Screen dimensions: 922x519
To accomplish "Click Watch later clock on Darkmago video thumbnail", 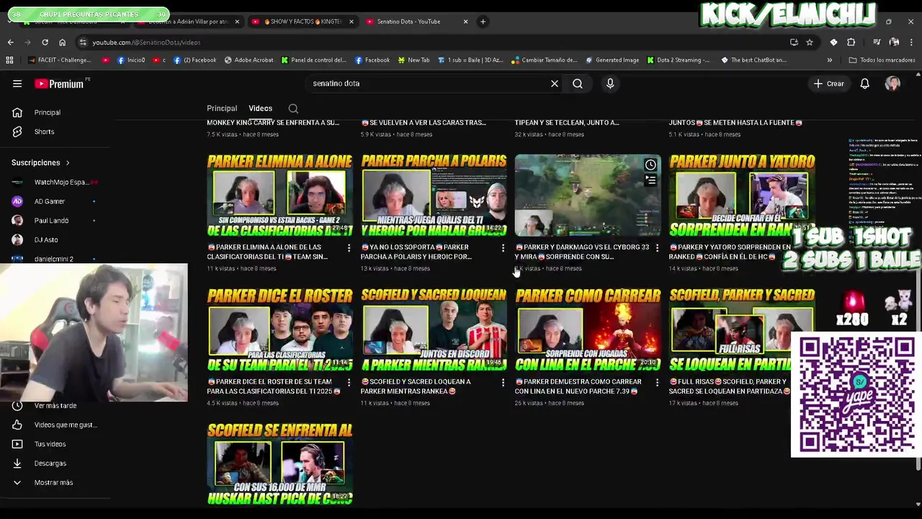I will click(650, 165).
